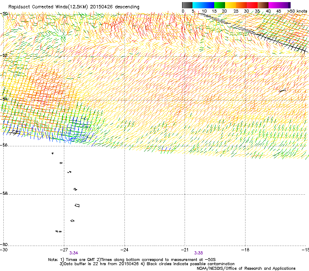Click the magenta 40-45 knots legend swatch
Image resolution: width=309 pixels, height=271 pixels.
coord(274,5)
